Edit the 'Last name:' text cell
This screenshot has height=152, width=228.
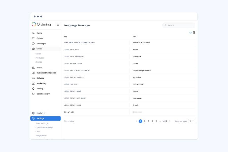pos(137,98)
